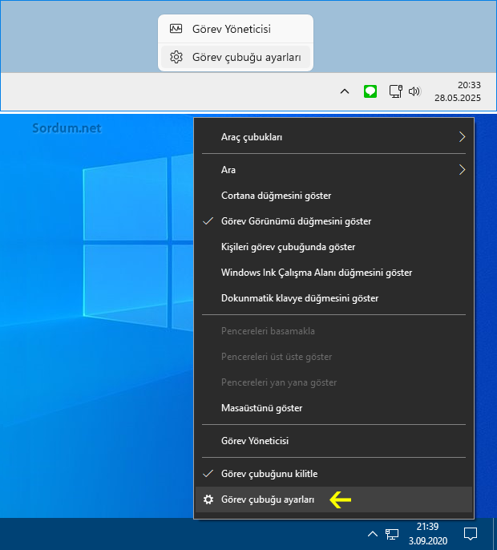Viewport: 497px width, 550px height.
Task: Click the gear icon in the light popup
Action: coord(176,57)
